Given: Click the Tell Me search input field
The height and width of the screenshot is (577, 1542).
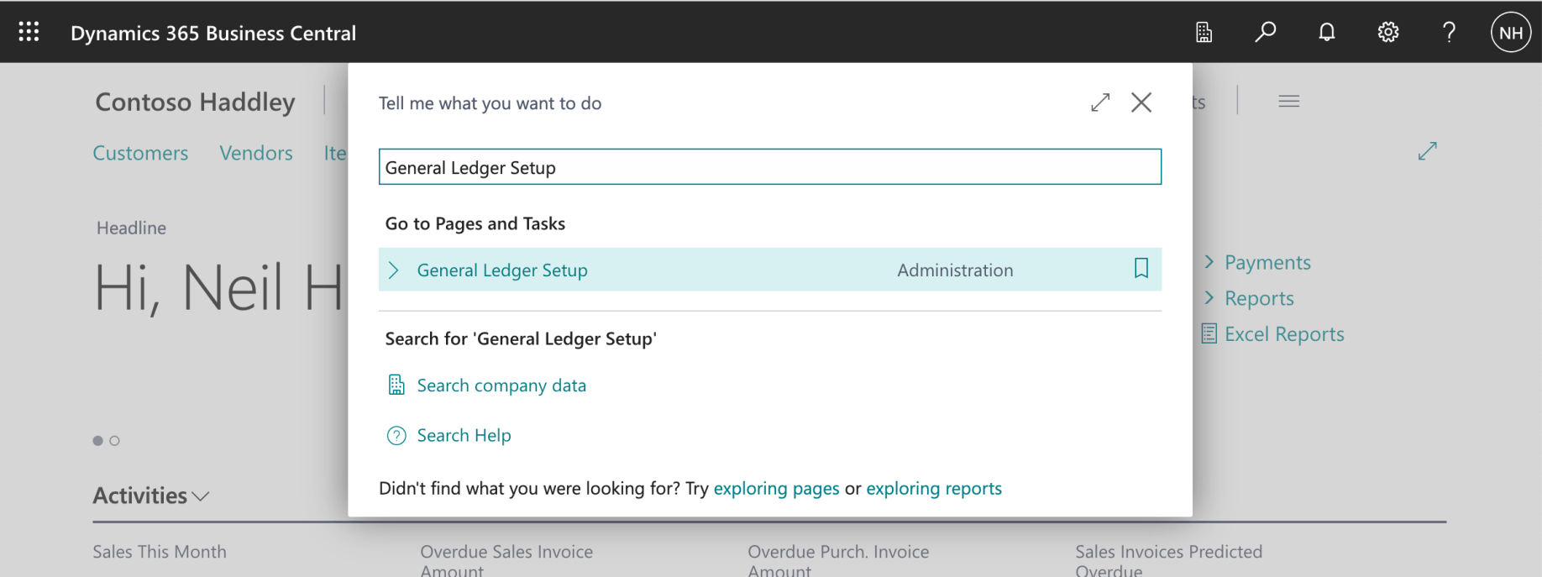Looking at the screenshot, I should click(769, 167).
